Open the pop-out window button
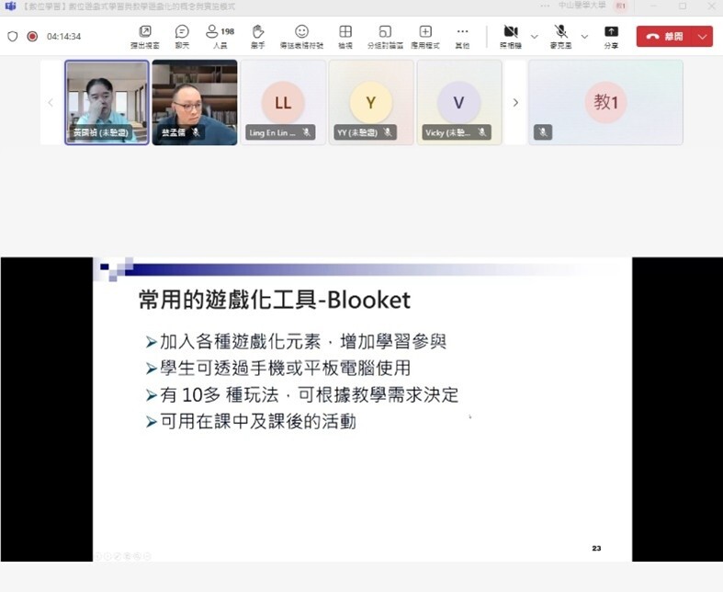 click(144, 36)
